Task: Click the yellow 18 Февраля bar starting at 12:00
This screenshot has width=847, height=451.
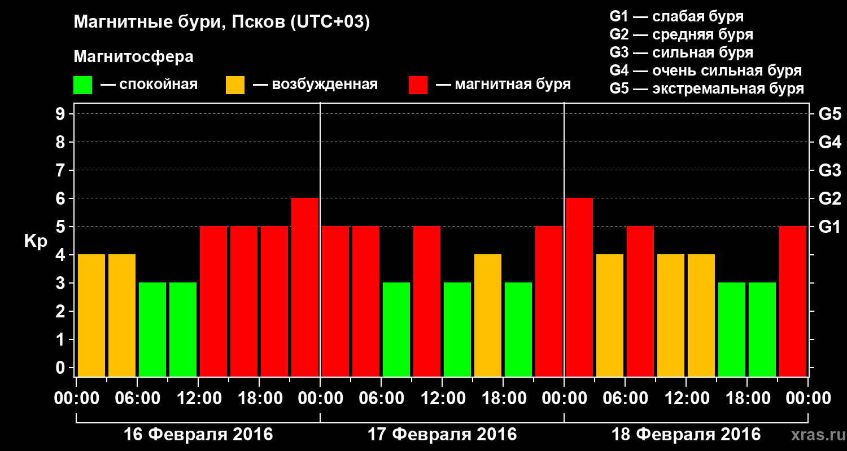Action: (x=701, y=315)
